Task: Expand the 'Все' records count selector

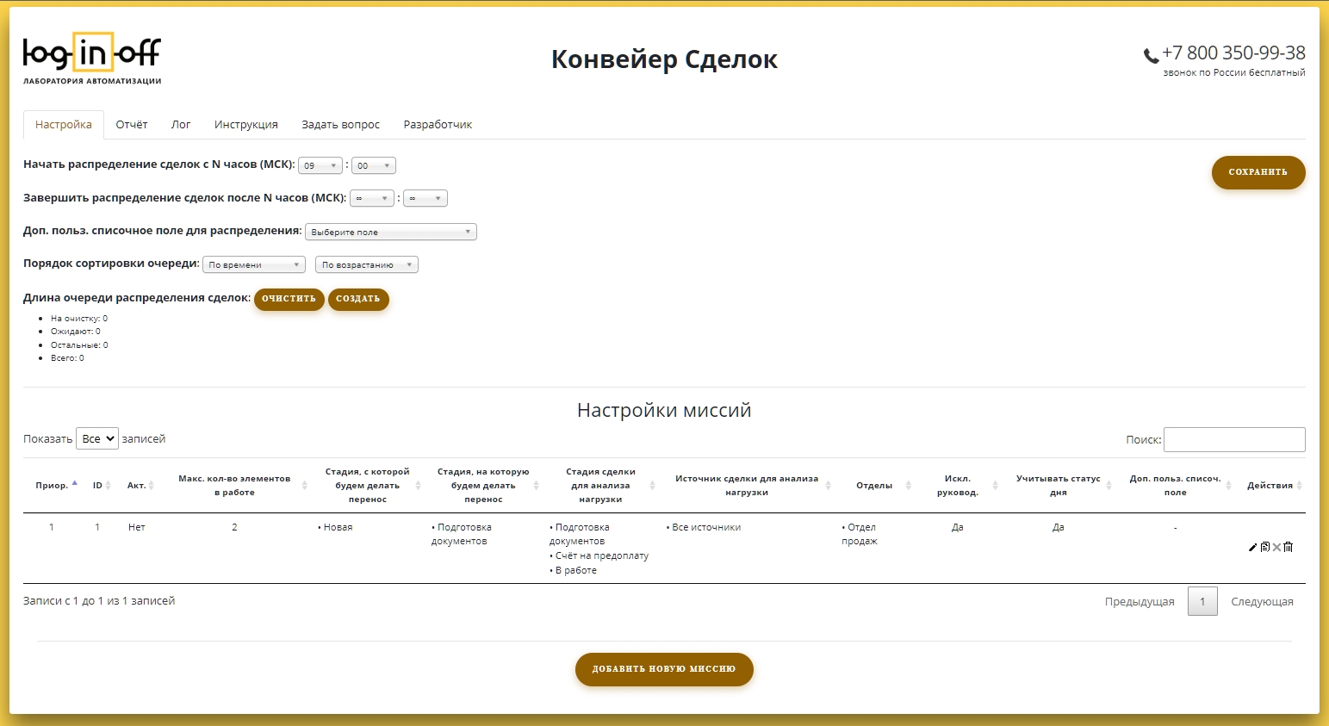Action: [96, 438]
